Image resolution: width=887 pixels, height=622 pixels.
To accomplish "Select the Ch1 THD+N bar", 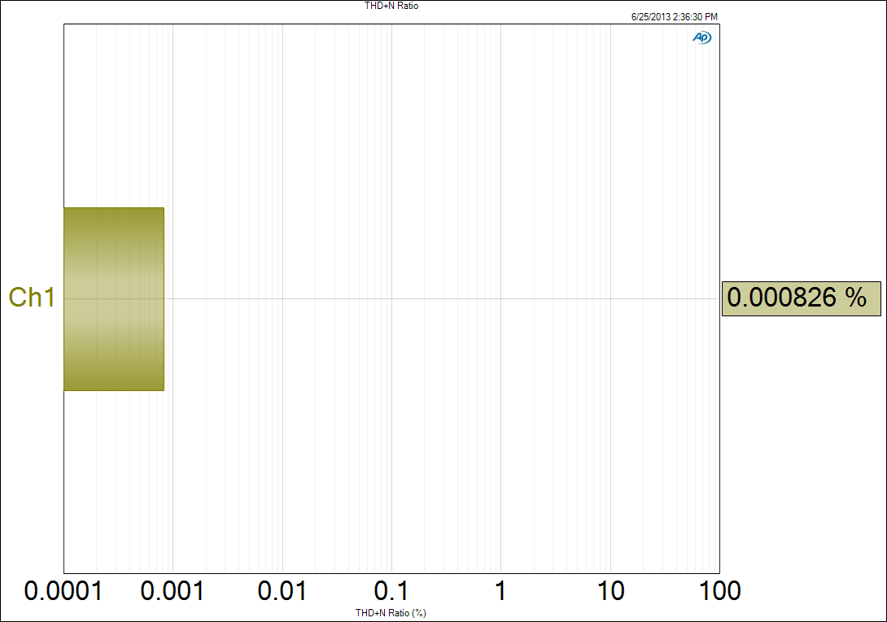I will coord(114,299).
